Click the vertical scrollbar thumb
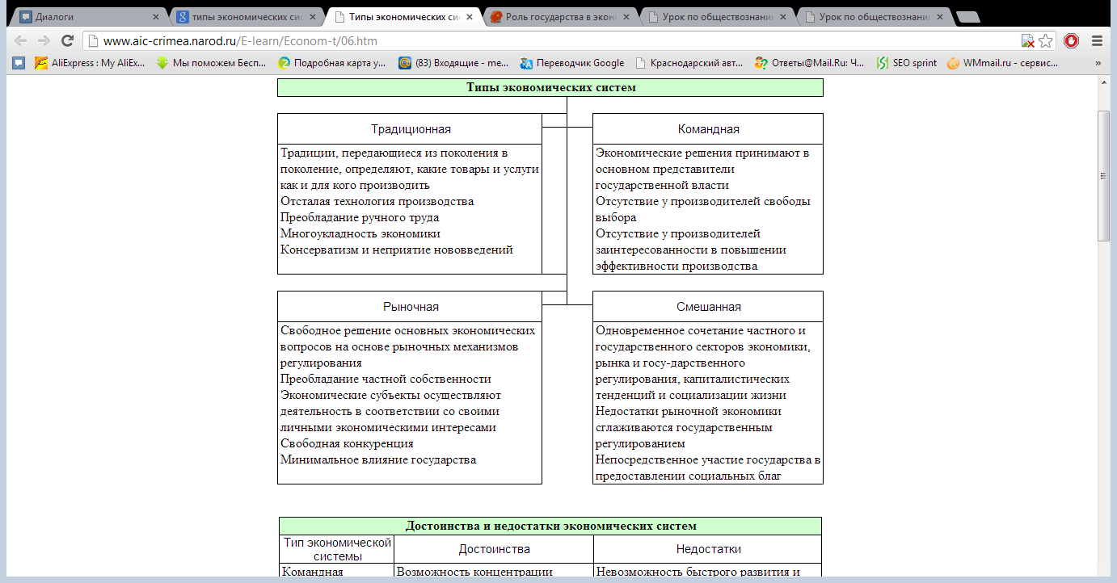The width and height of the screenshot is (1117, 583). coord(1103,174)
